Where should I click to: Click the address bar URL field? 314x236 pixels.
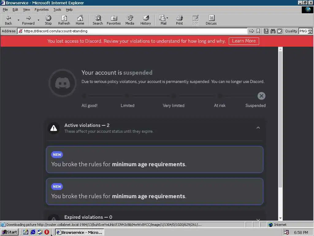click(x=132, y=31)
